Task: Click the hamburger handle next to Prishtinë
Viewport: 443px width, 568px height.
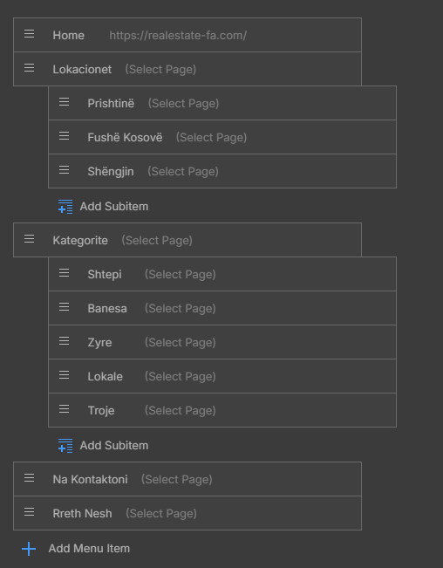Action: 64,102
